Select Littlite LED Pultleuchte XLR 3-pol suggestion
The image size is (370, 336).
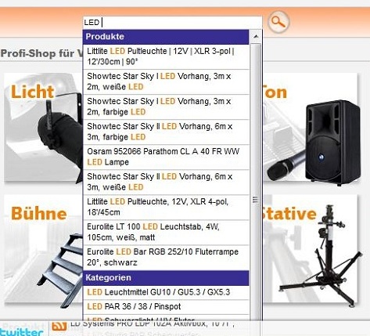tap(166, 56)
